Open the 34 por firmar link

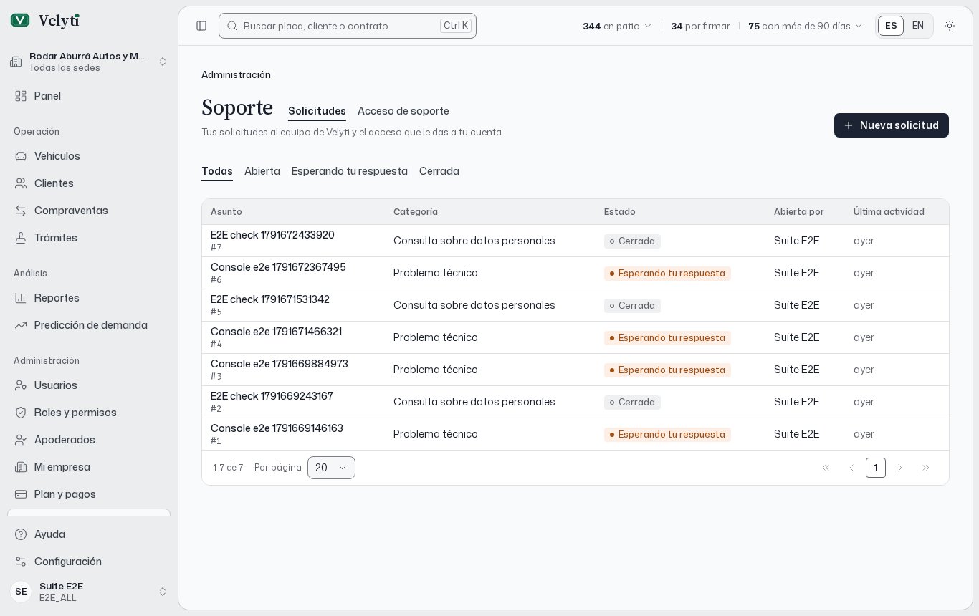(x=700, y=26)
